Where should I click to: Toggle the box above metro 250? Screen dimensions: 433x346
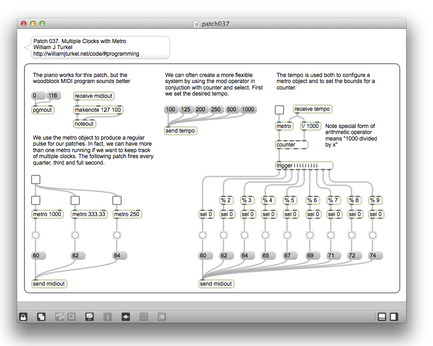click(117, 200)
